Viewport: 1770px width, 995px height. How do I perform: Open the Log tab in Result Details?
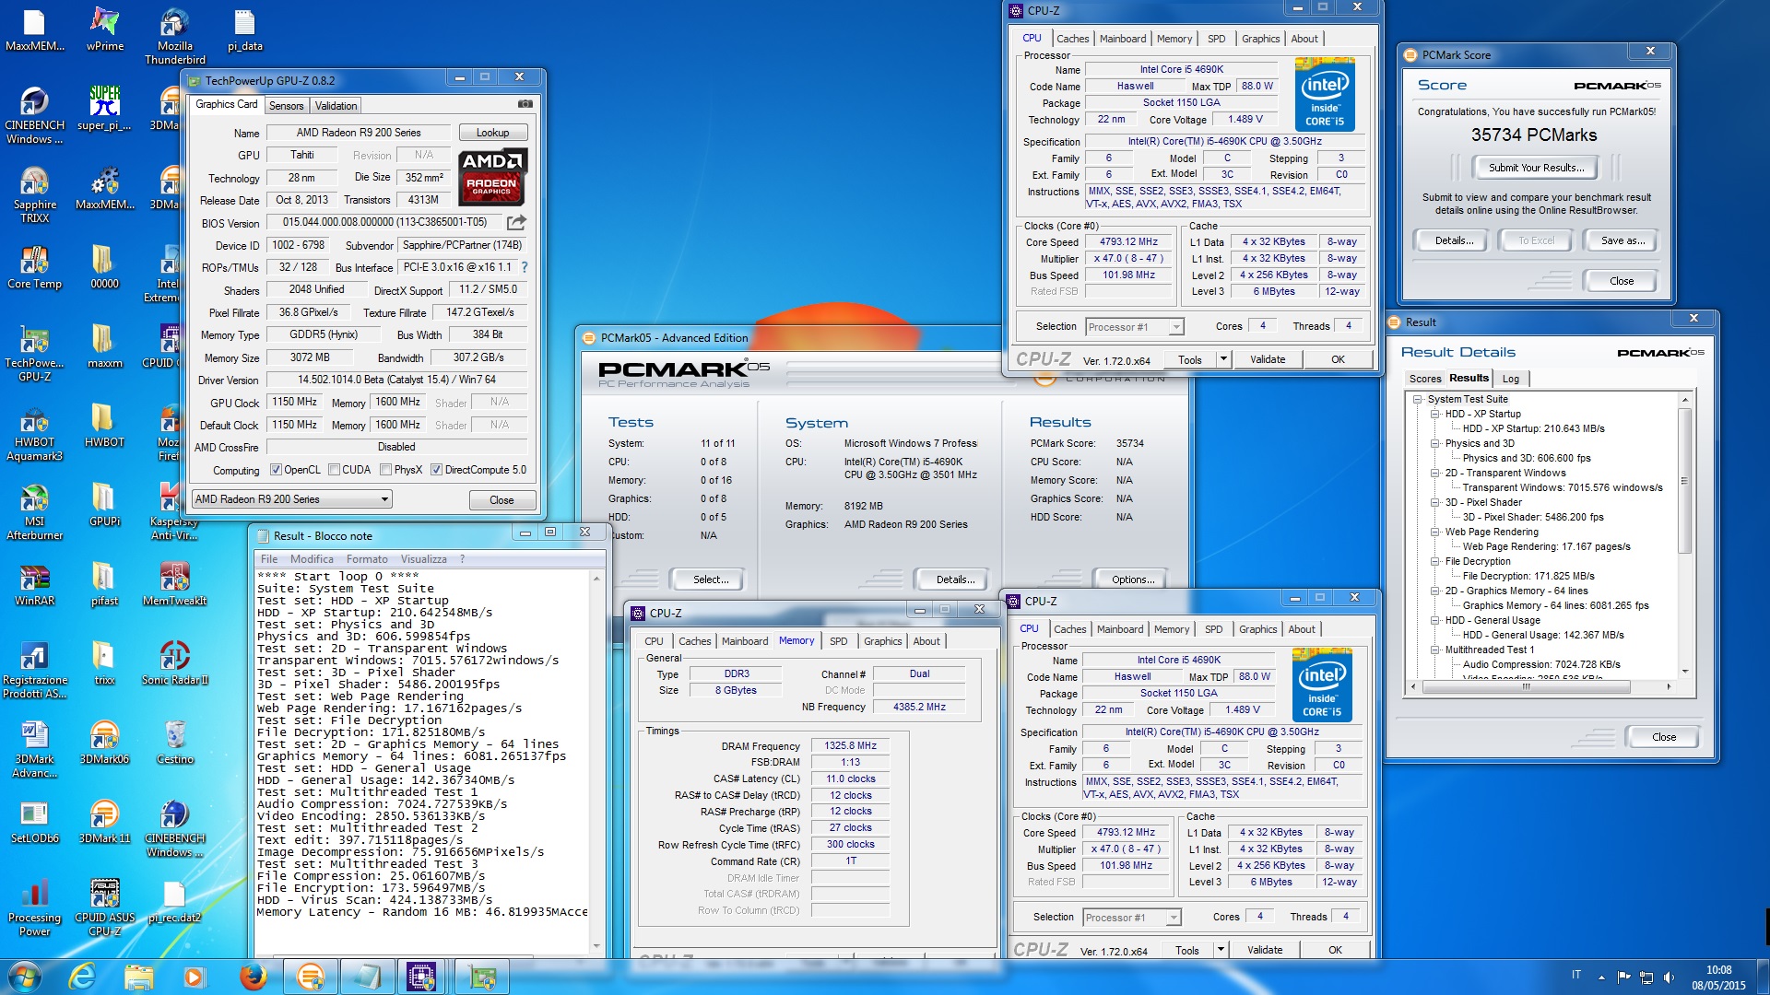(x=1510, y=379)
